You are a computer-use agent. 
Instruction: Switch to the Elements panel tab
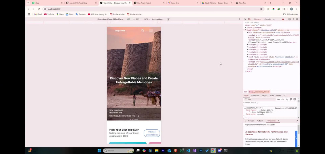coord(258,19)
